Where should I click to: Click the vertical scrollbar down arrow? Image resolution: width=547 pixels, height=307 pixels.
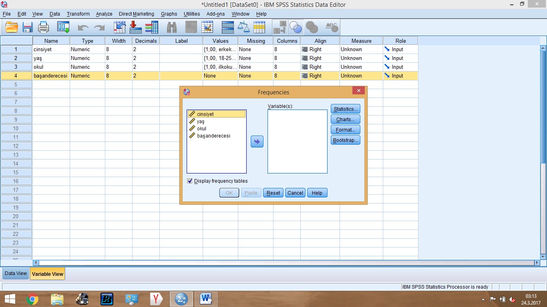click(x=543, y=257)
